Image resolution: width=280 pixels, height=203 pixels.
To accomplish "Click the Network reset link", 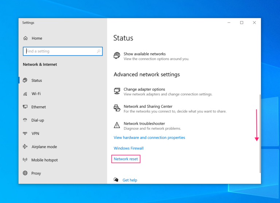I will click(x=126, y=159).
